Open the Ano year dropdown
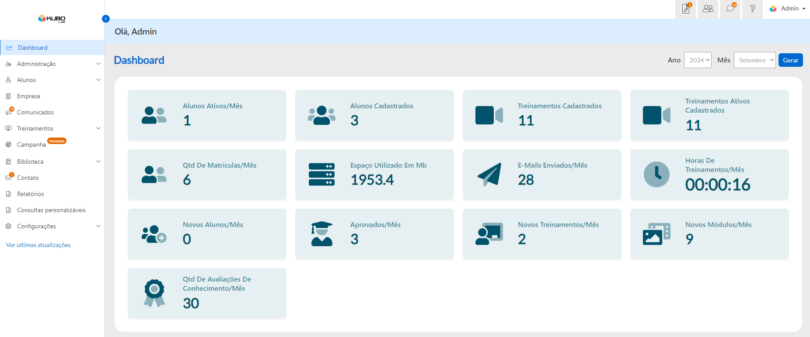 point(698,60)
